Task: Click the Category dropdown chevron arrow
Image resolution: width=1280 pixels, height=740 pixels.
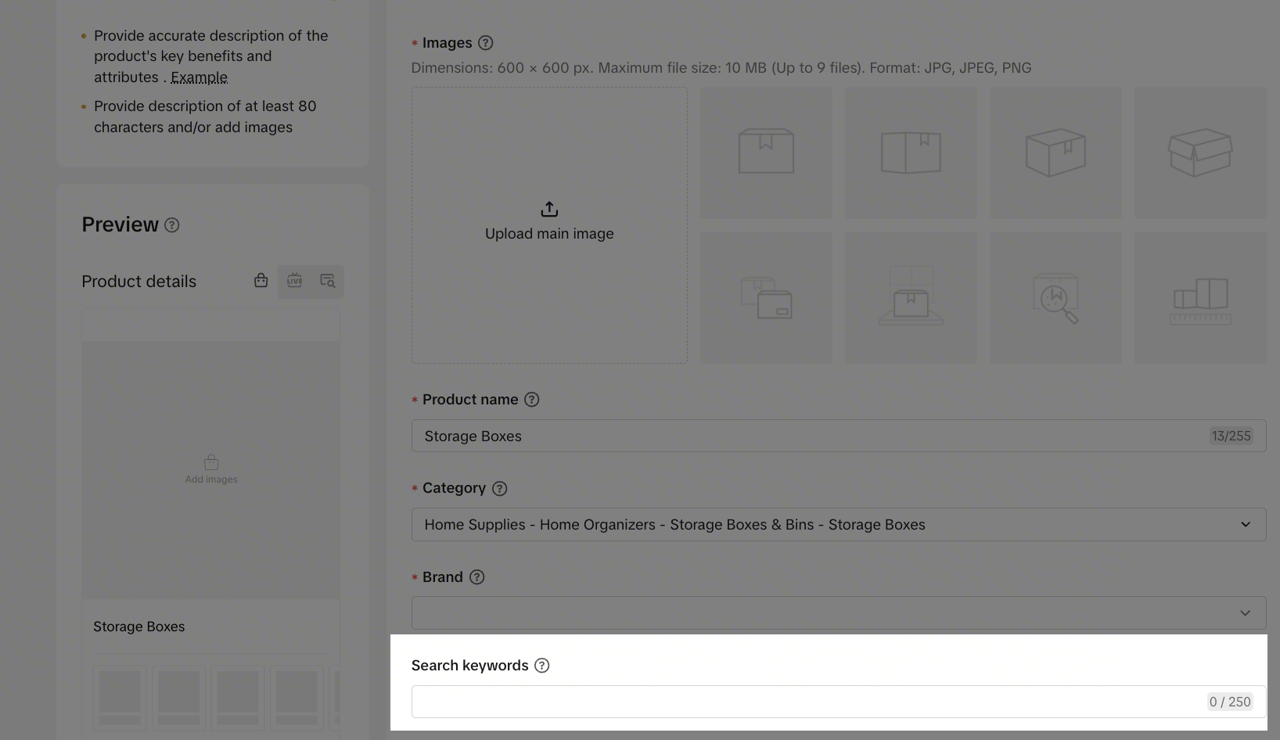Action: (x=1245, y=525)
